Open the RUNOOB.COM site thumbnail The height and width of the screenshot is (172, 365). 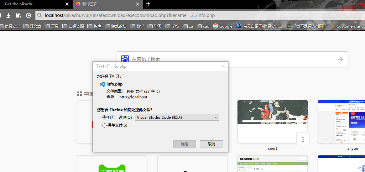click(273, 164)
